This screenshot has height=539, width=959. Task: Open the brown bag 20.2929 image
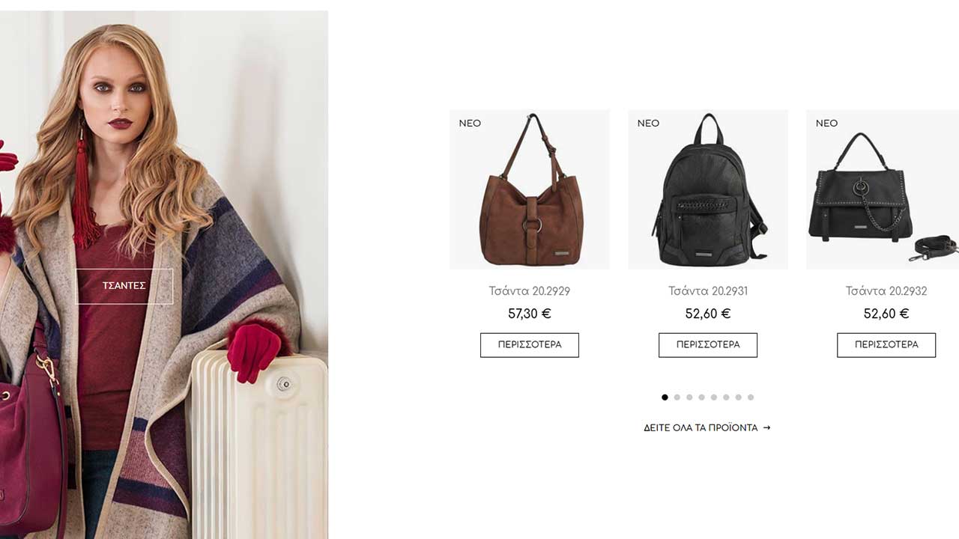coord(530,189)
